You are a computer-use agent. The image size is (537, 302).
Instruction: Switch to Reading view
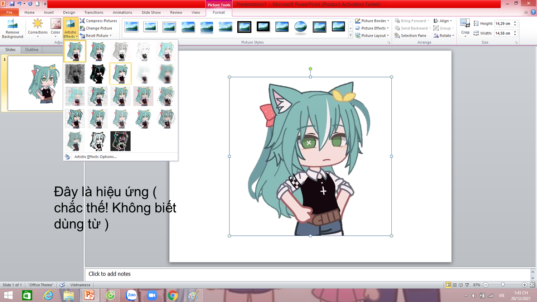[x=461, y=285]
